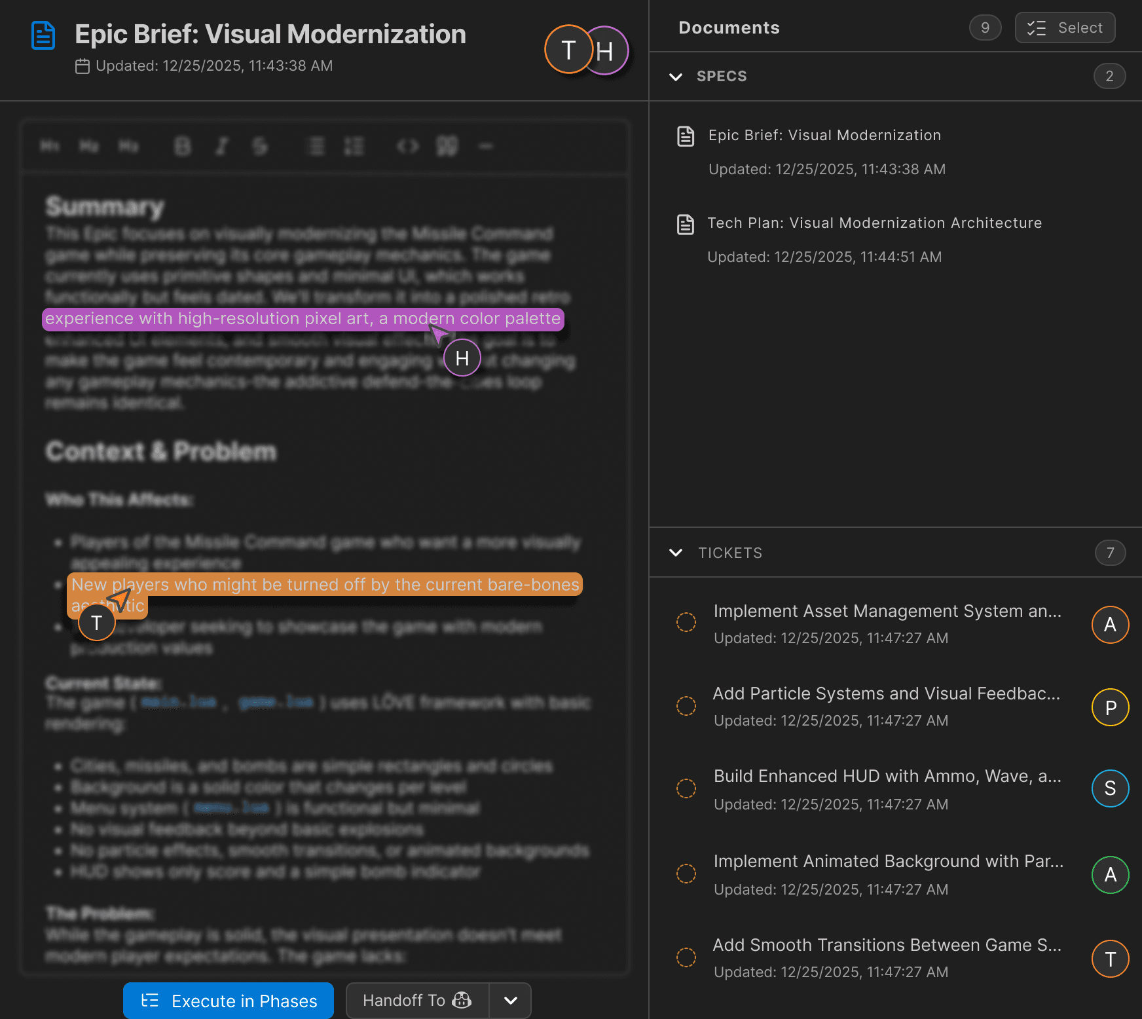Open the Handoff To dropdown arrow
Image resolution: width=1142 pixels, height=1019 pixels.
(511, 1001)
